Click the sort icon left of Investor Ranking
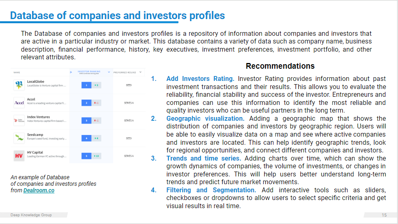The height and width of the screenshot is (224, 398). [71, 72]
